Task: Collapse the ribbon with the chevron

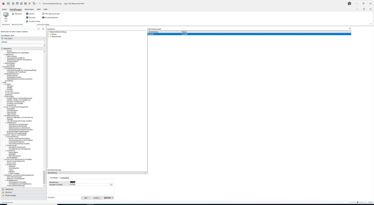Action: 371,24
